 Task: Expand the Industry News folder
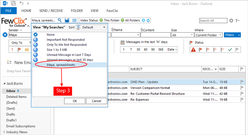pos(4,132)
